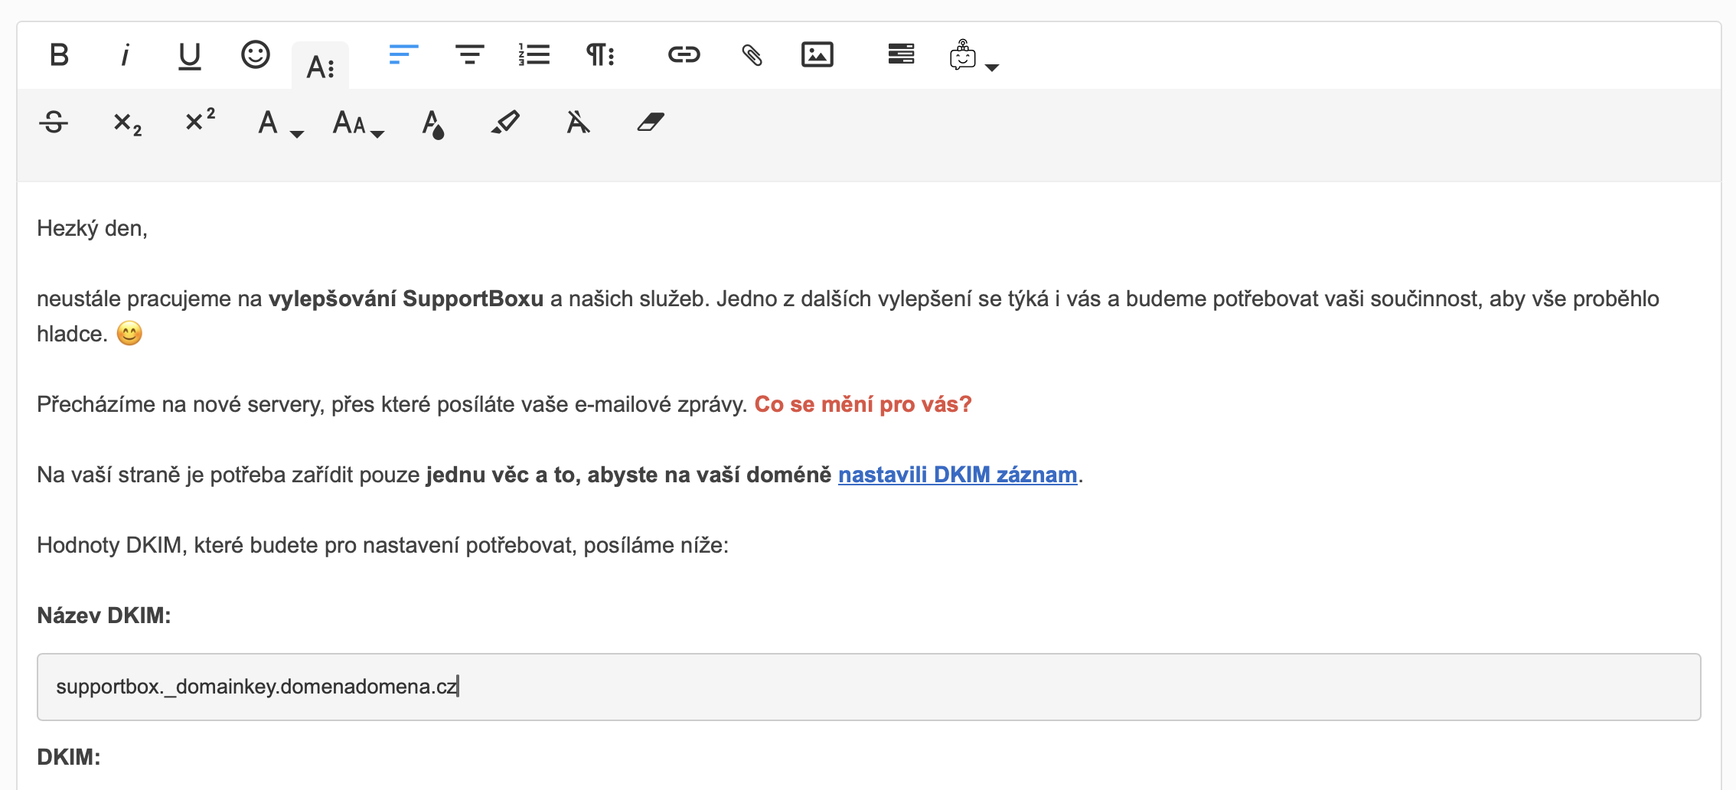
Task: Open the font family dropdown
Action: point(279,123)
